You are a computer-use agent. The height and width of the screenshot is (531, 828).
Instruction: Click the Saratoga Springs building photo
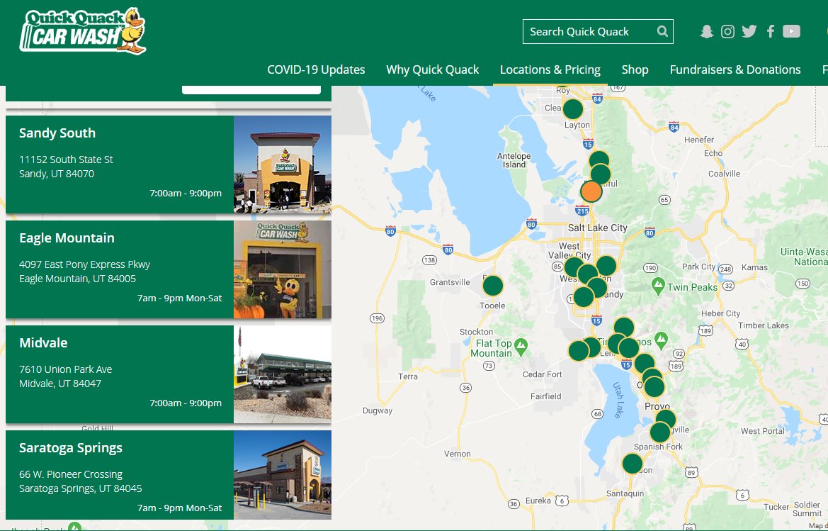(x=283, y=475)
